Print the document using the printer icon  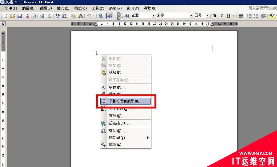(x=42, y=16)
